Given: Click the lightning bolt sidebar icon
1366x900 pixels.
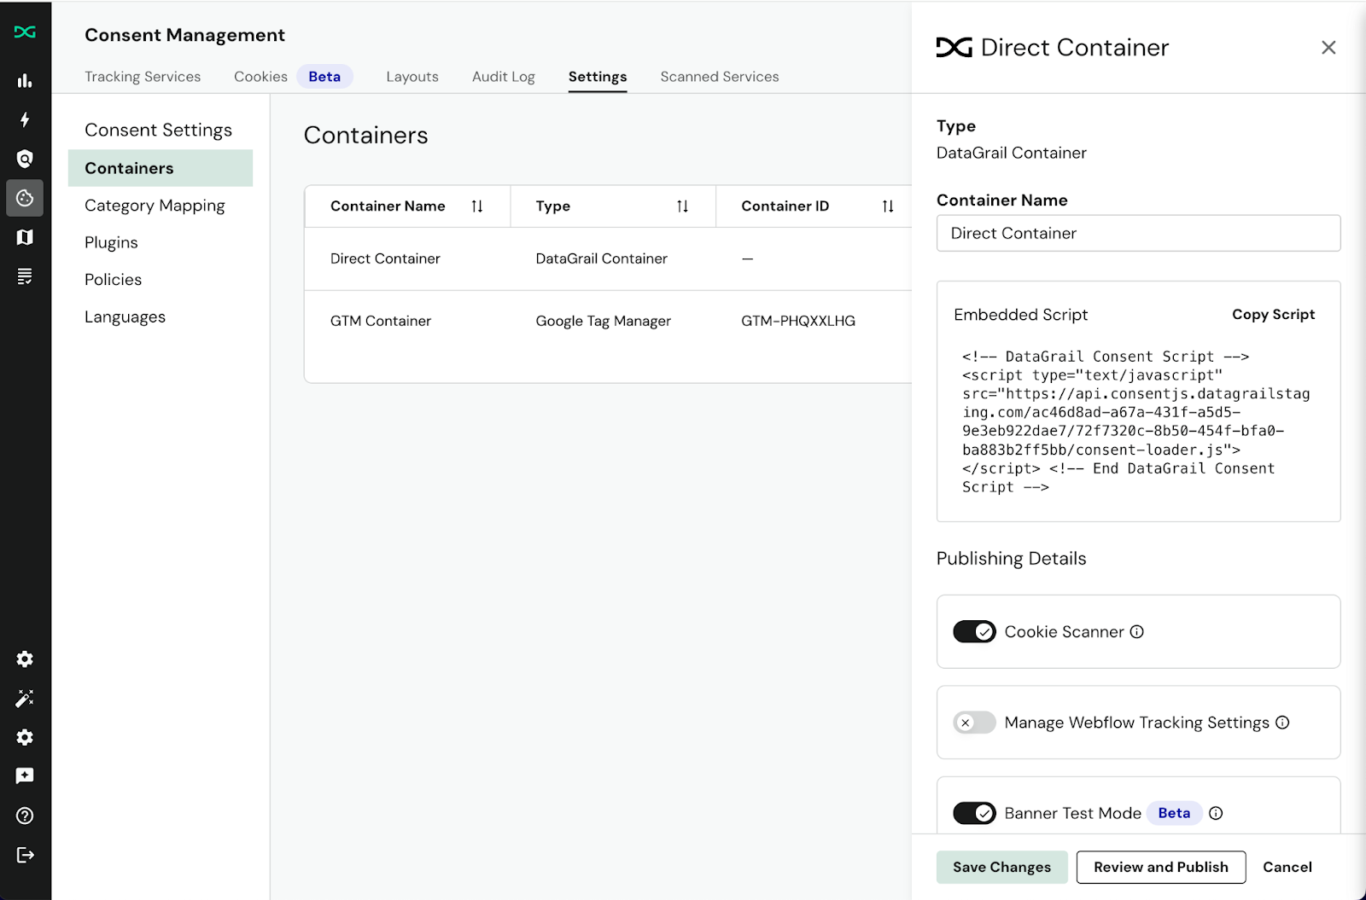Looking at the screenshot, I should [25, 119].
